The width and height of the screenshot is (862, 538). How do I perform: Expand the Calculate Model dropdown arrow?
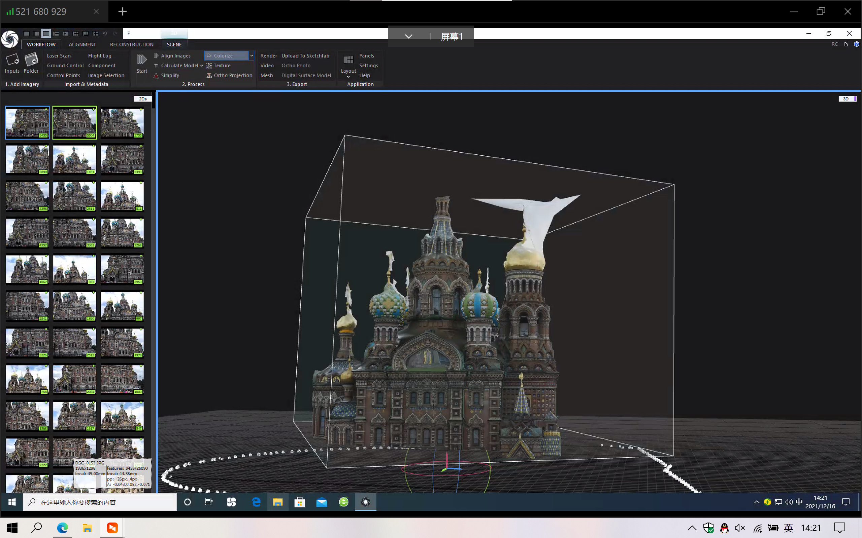tap(202, 66)
